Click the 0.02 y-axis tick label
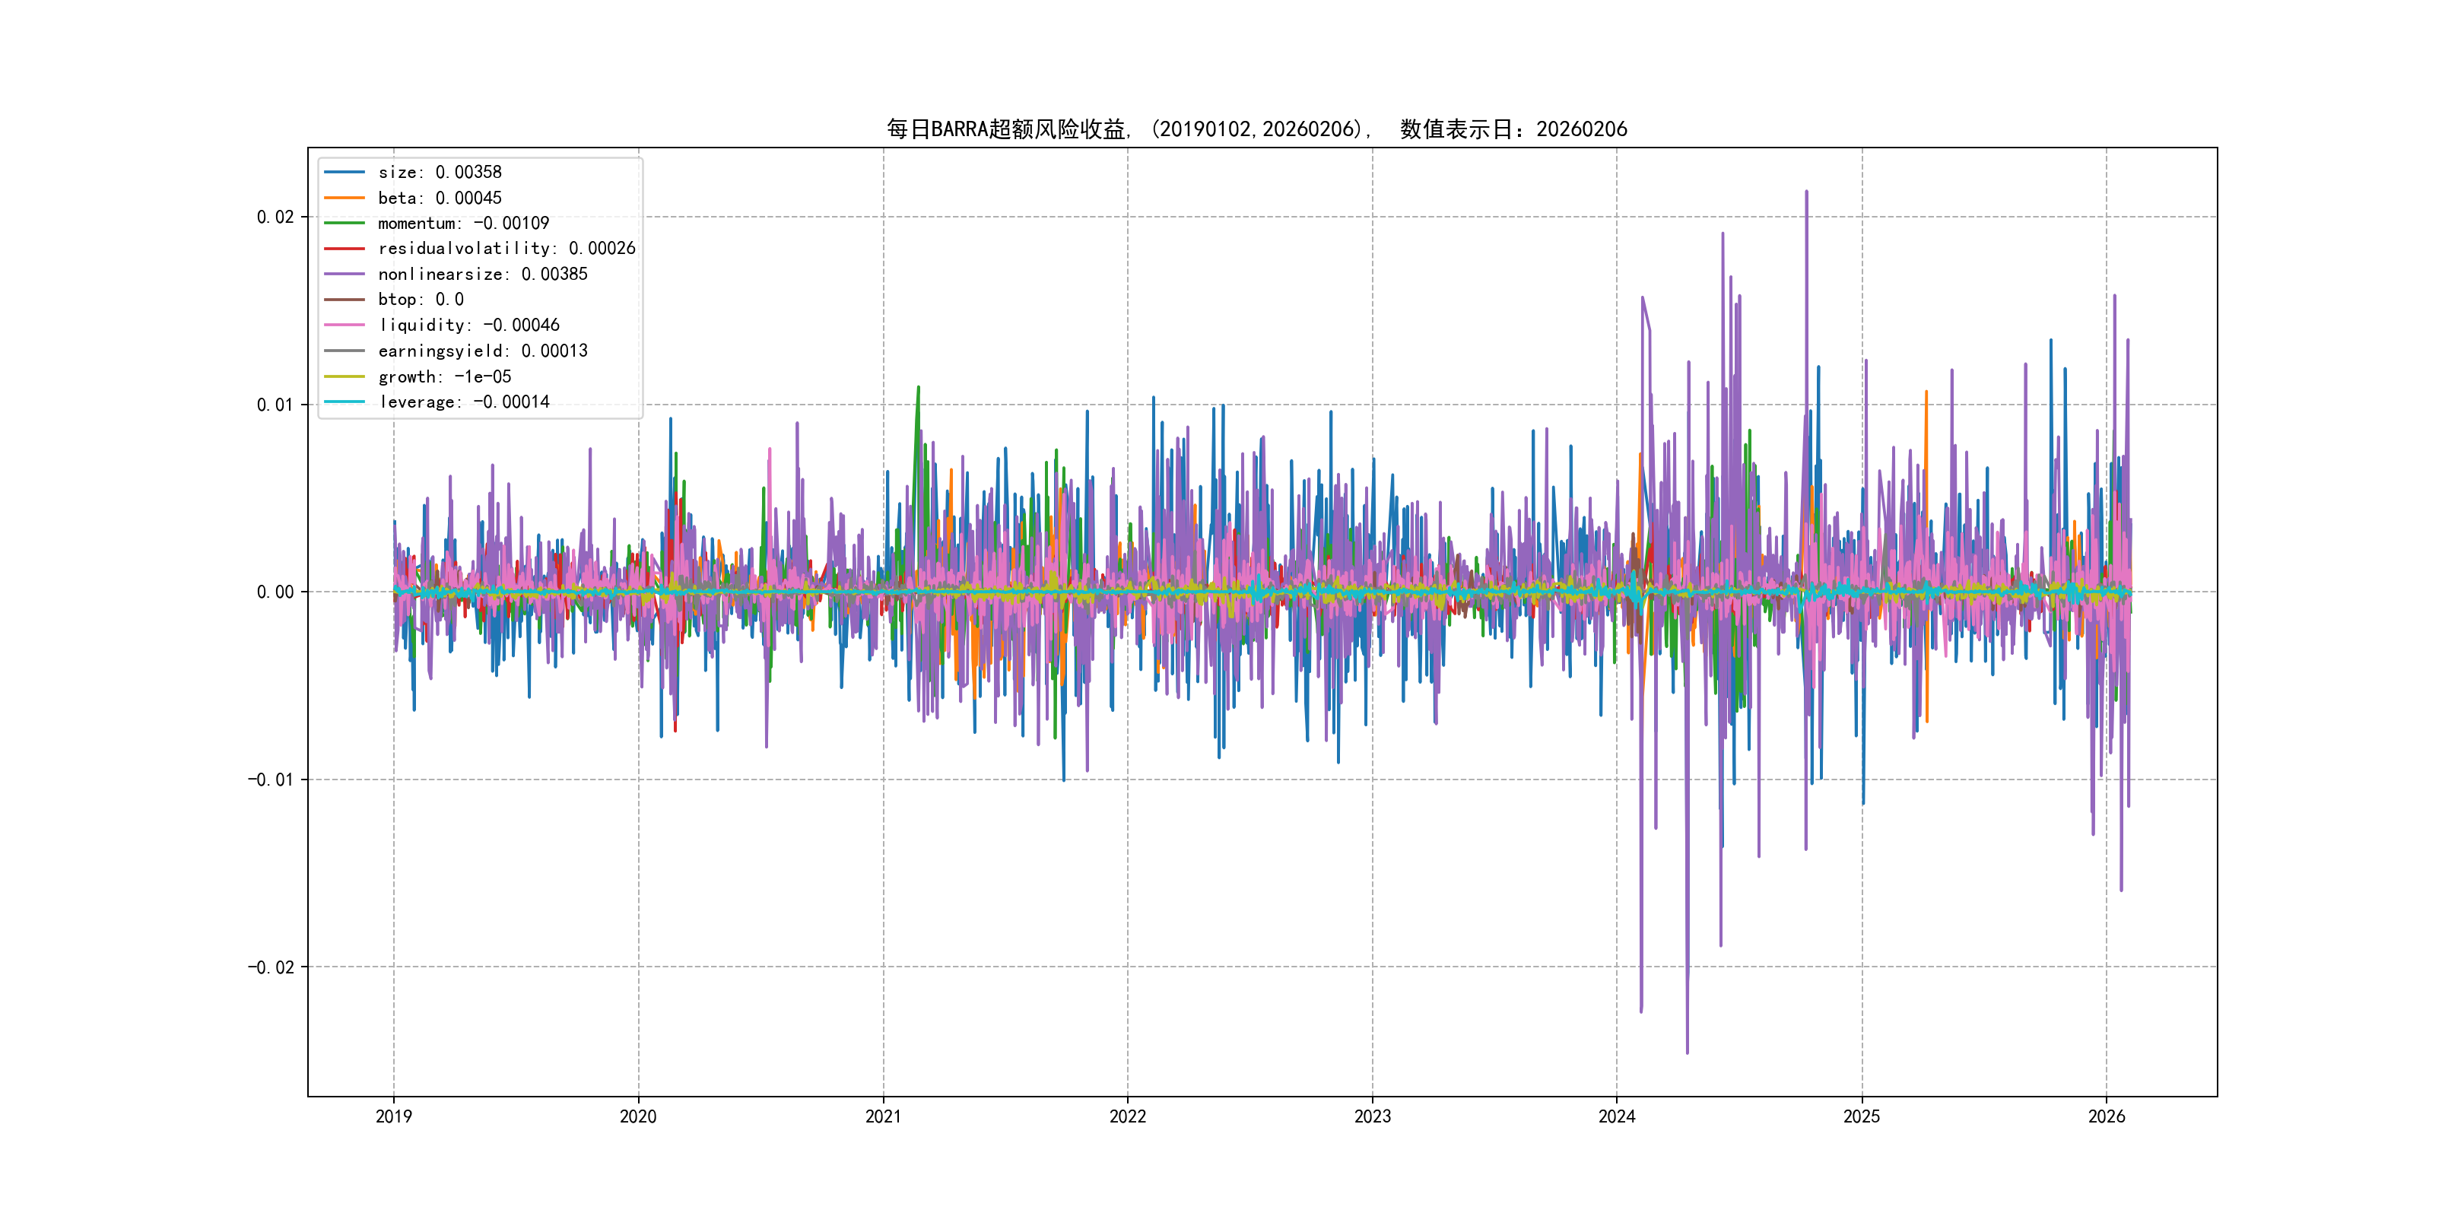The image size is (2464, 1232). (x=275, y=218)
